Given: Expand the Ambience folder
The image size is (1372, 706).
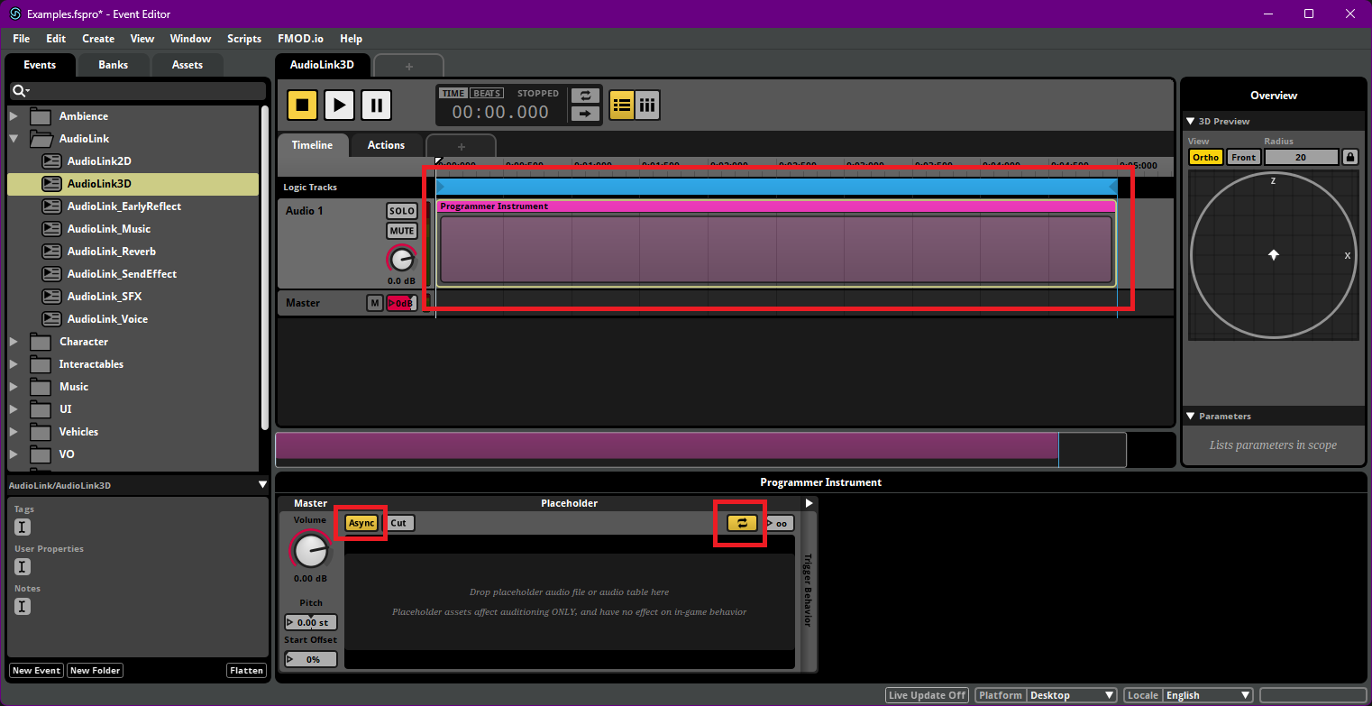Looking at the screenshot, I should coord(14,115).
